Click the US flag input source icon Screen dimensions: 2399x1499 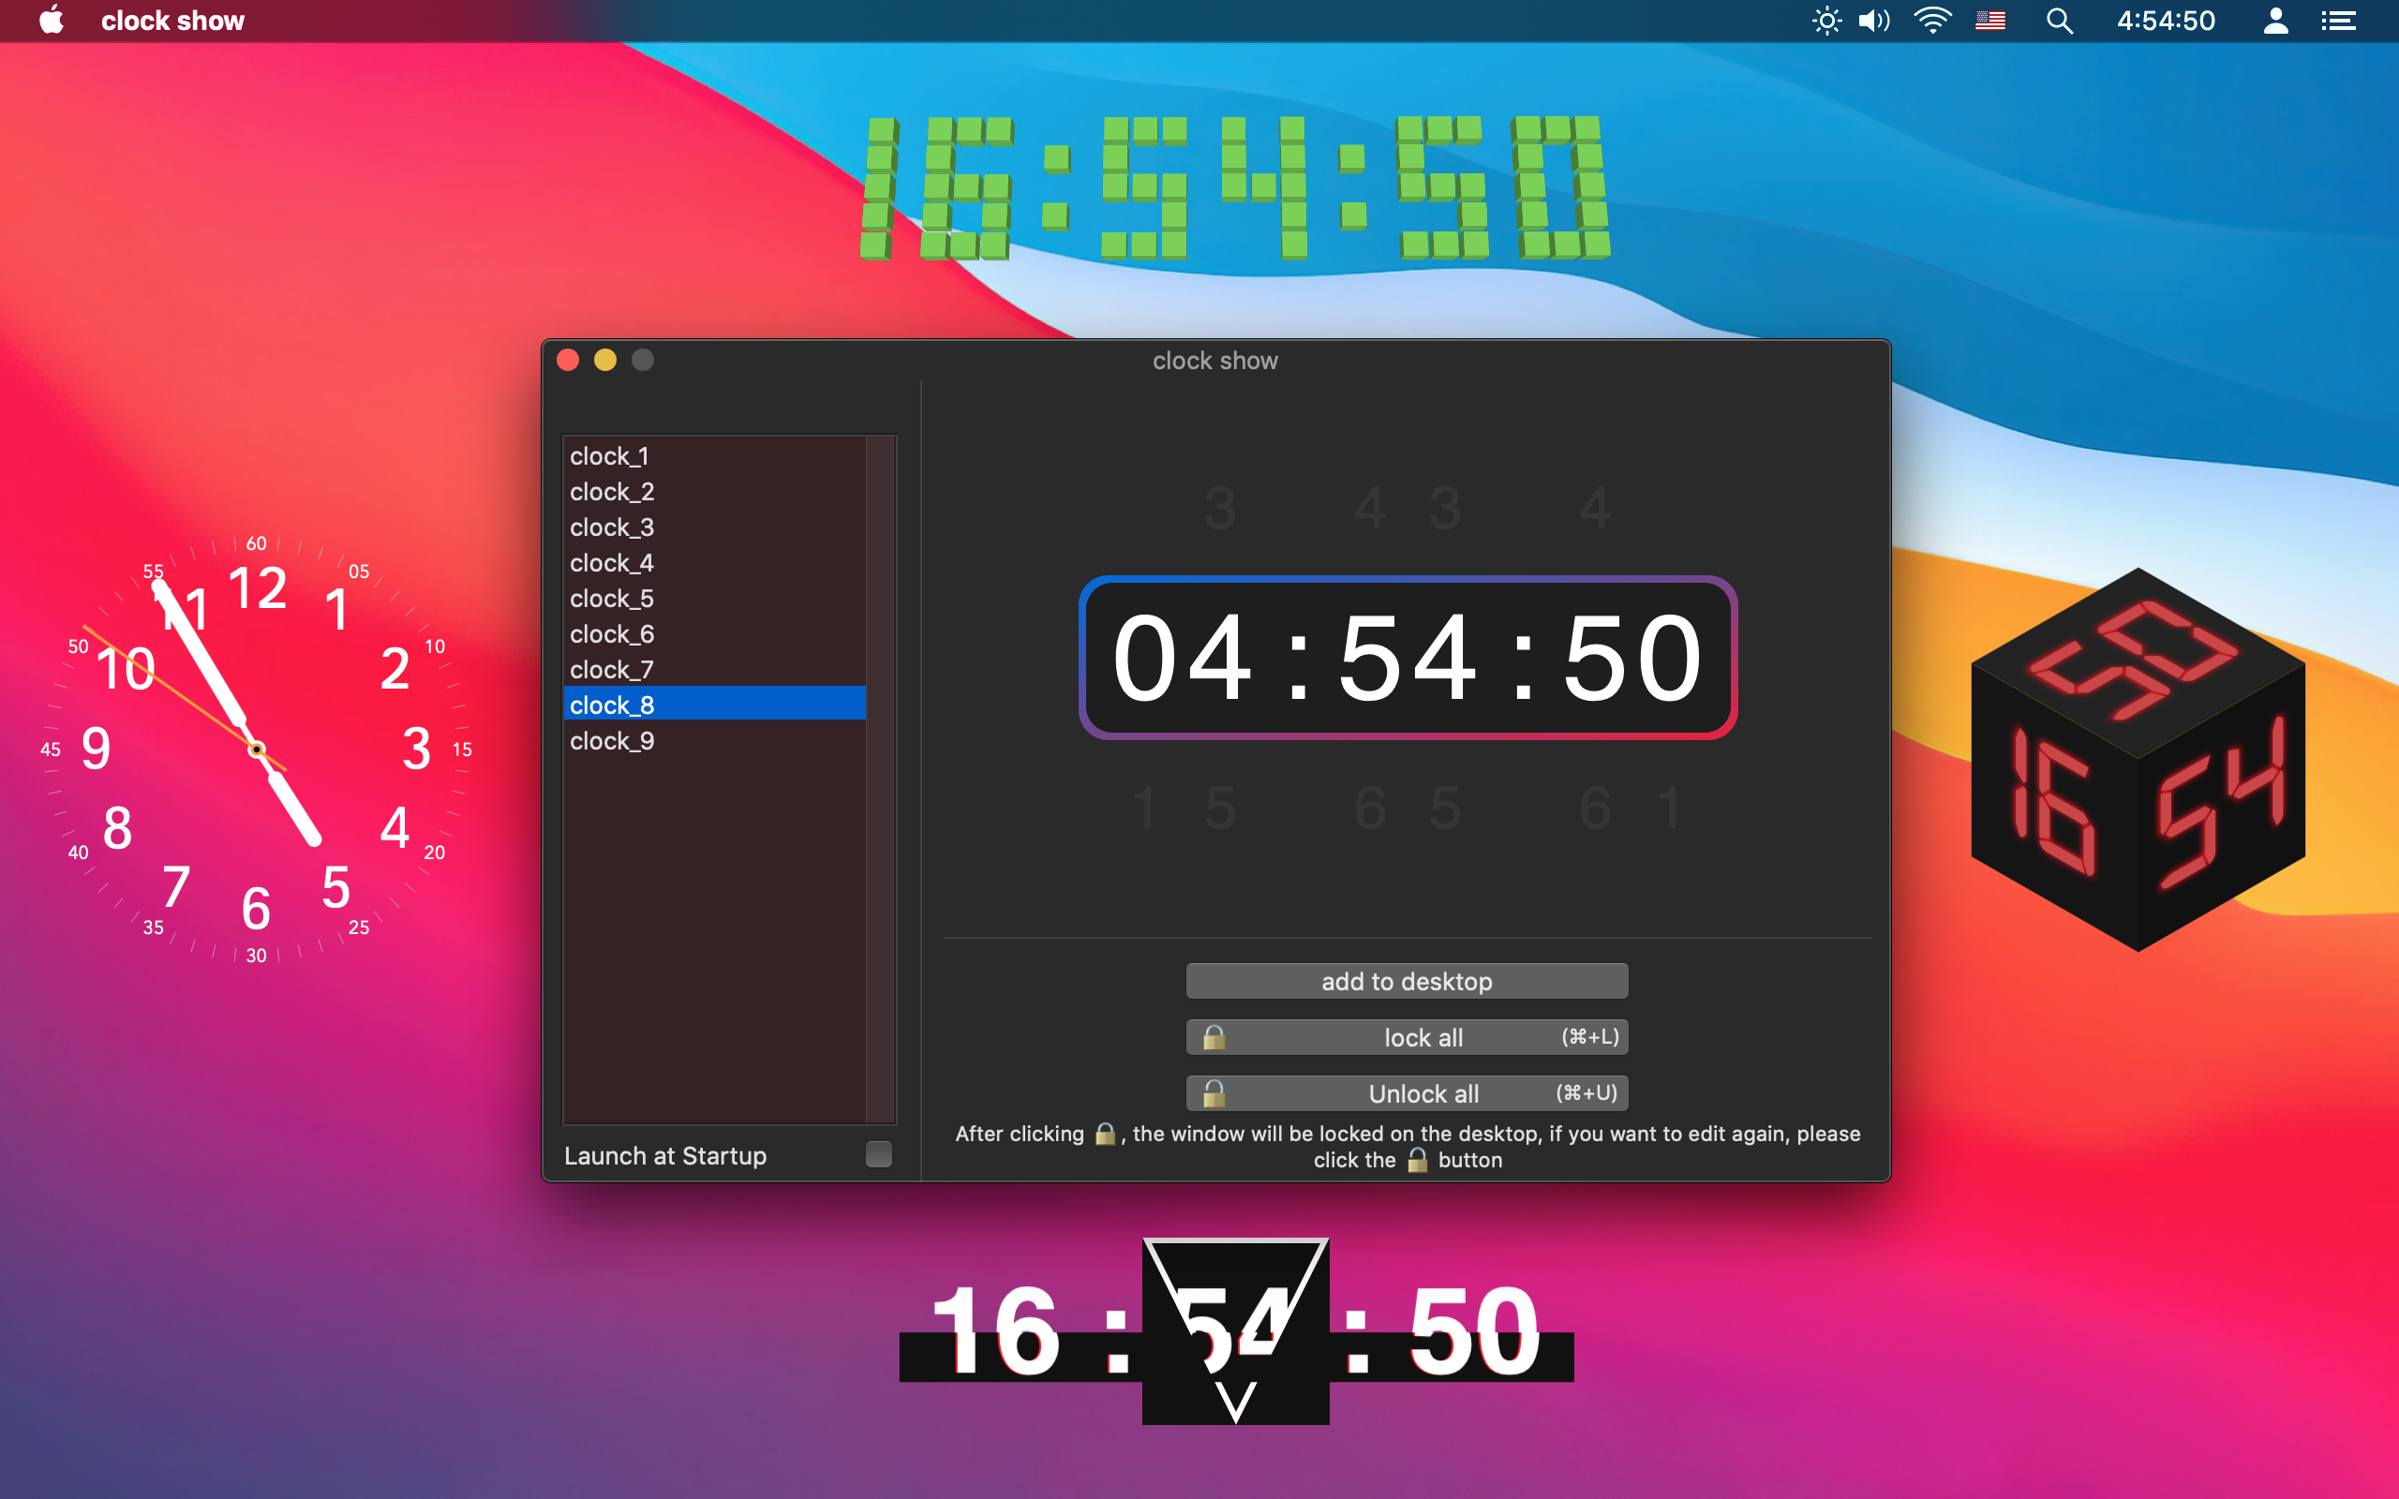[1989, 21]
